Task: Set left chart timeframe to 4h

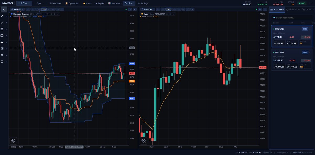Action: [53, 9]
